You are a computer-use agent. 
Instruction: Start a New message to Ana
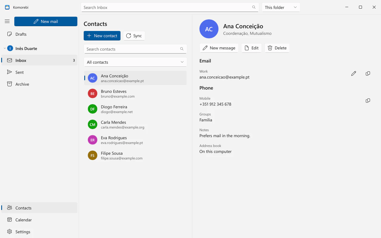pos(219,48)
